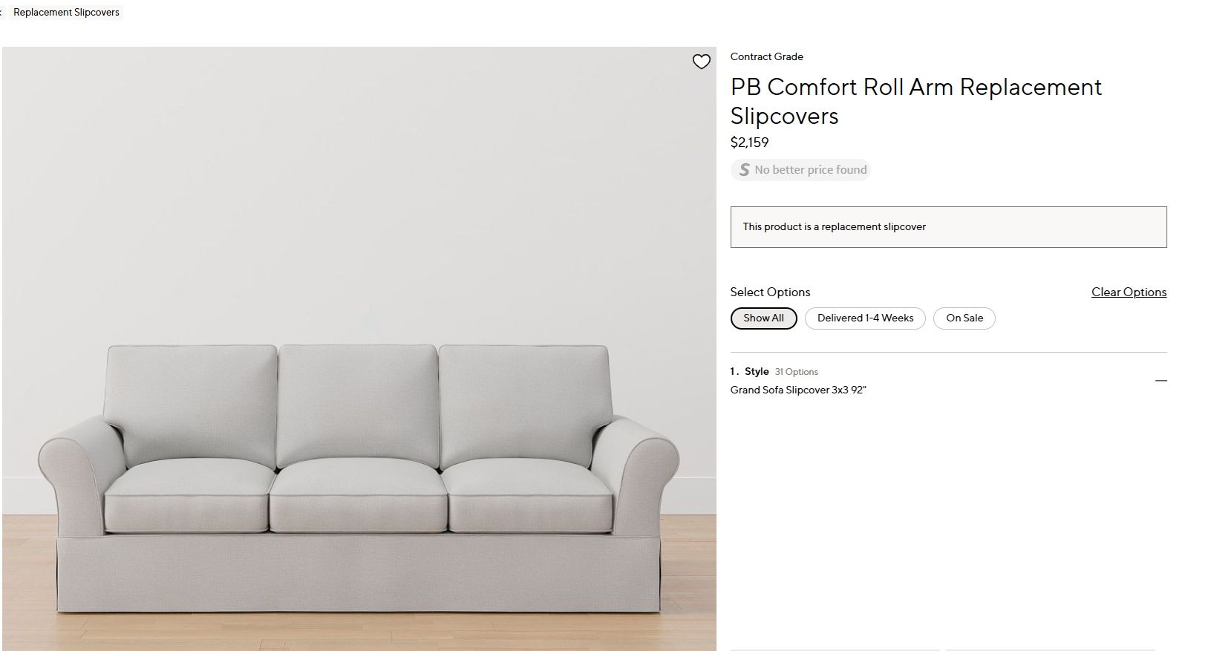The height and width of the screenshot is (651, 1208).
Task: Click the $2,159 price
Action: 749,143
